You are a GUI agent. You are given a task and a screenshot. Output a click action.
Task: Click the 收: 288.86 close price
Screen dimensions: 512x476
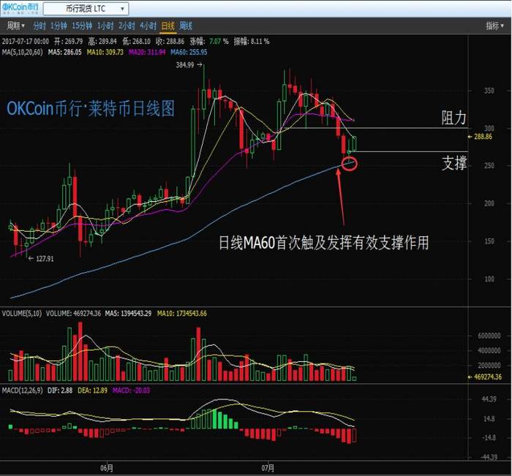[x=170, y=42]
